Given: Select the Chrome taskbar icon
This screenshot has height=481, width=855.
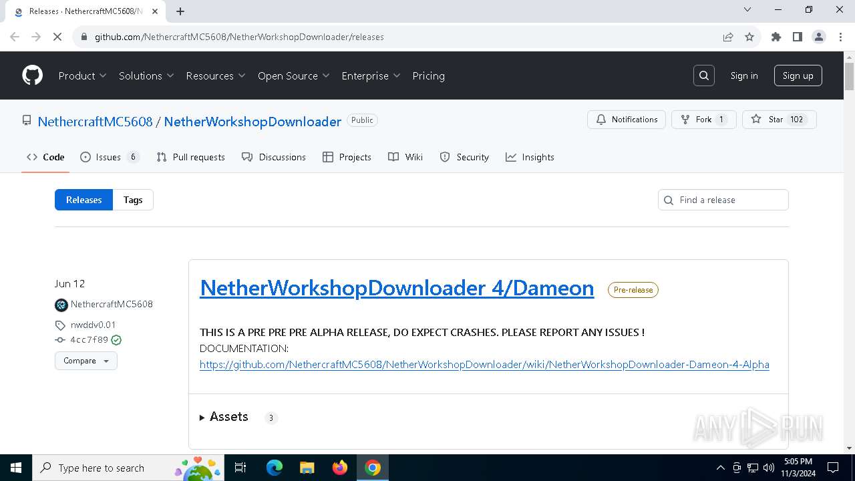Looking at the screenshot, I should click(x=373, y=468).
